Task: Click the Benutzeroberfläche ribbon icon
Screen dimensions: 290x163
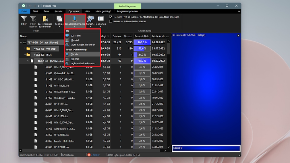Action: click(x=75, y=20)
